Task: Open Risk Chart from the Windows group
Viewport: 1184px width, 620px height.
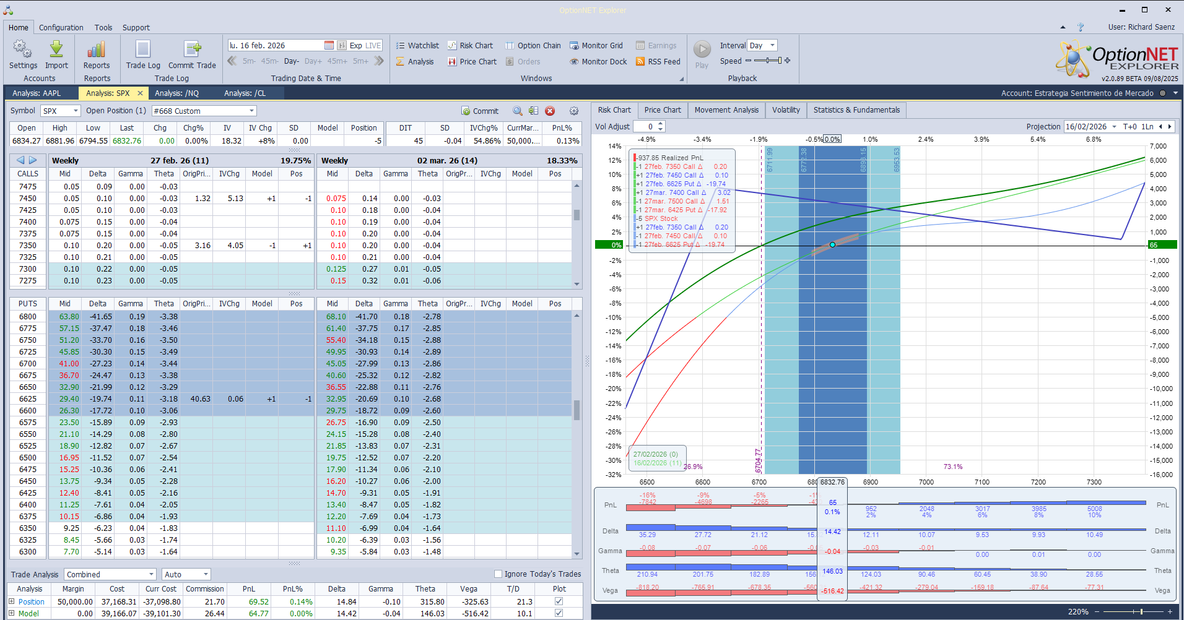Action: [471, 45]
